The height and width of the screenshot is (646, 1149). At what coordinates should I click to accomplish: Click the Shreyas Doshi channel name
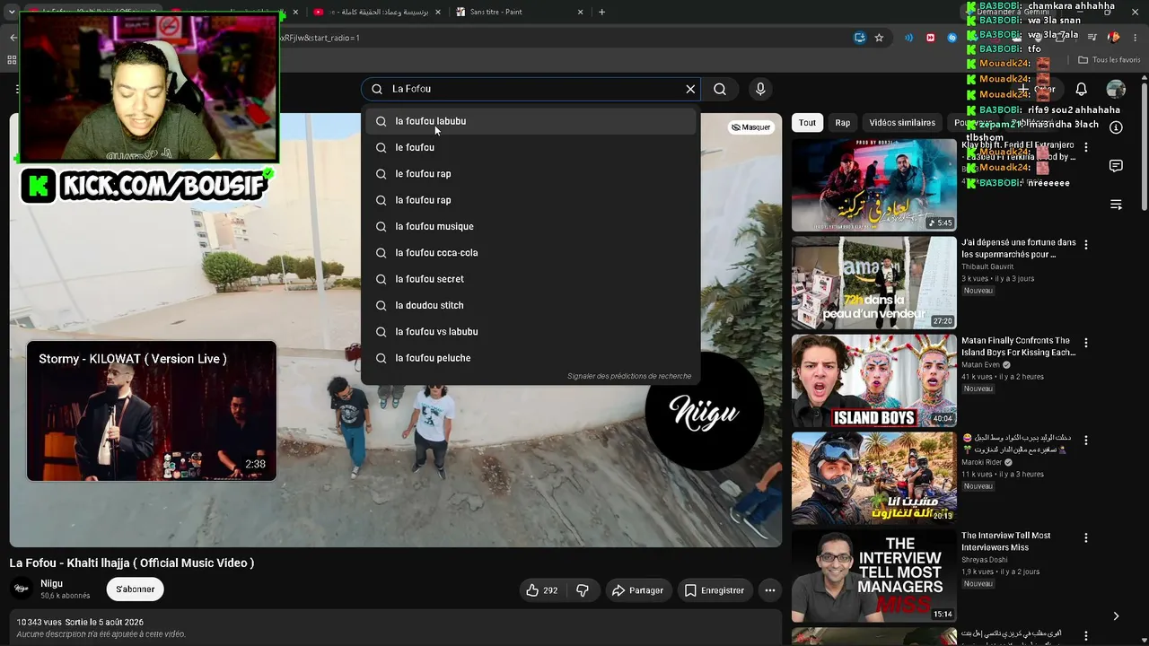986,560
